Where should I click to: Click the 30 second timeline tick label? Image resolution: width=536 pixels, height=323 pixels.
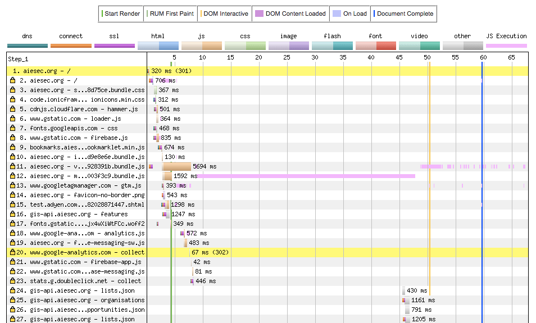click(x=315, y=57)
